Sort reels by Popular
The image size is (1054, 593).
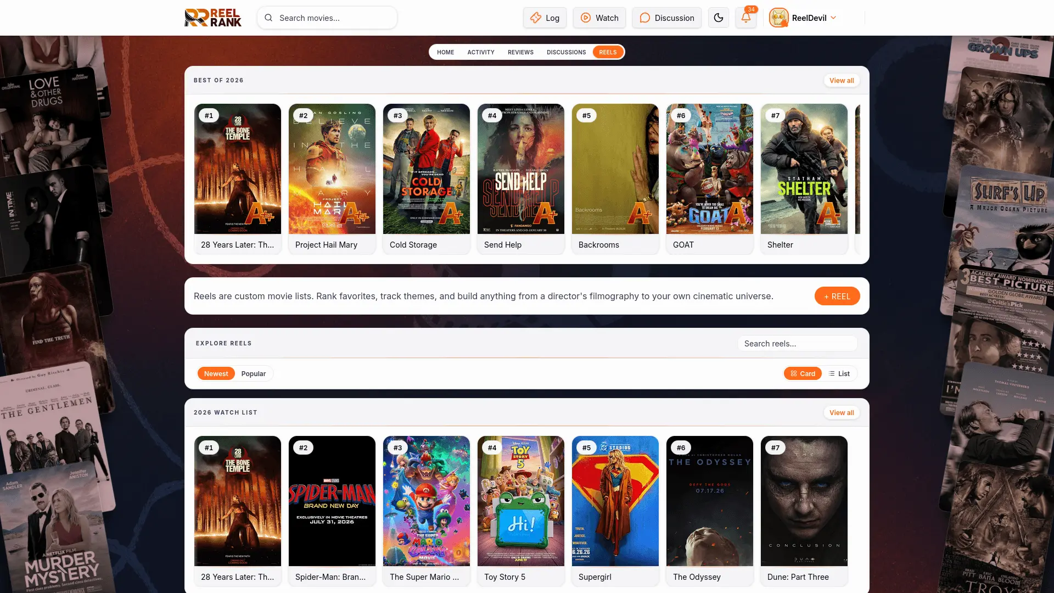(253, 373)
